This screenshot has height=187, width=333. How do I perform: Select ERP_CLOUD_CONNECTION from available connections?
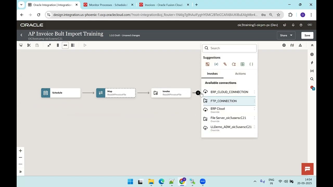(x=229, y=92)
